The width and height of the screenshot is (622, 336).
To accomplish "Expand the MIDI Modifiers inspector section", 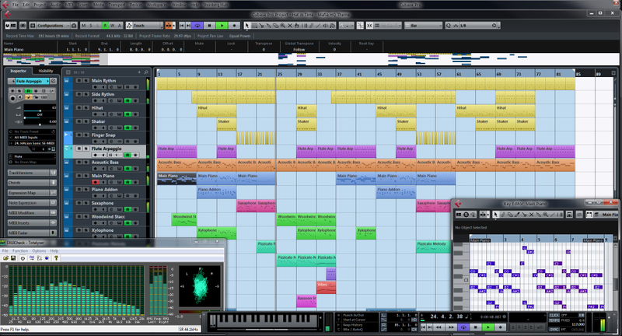I will tap(32, 213).
